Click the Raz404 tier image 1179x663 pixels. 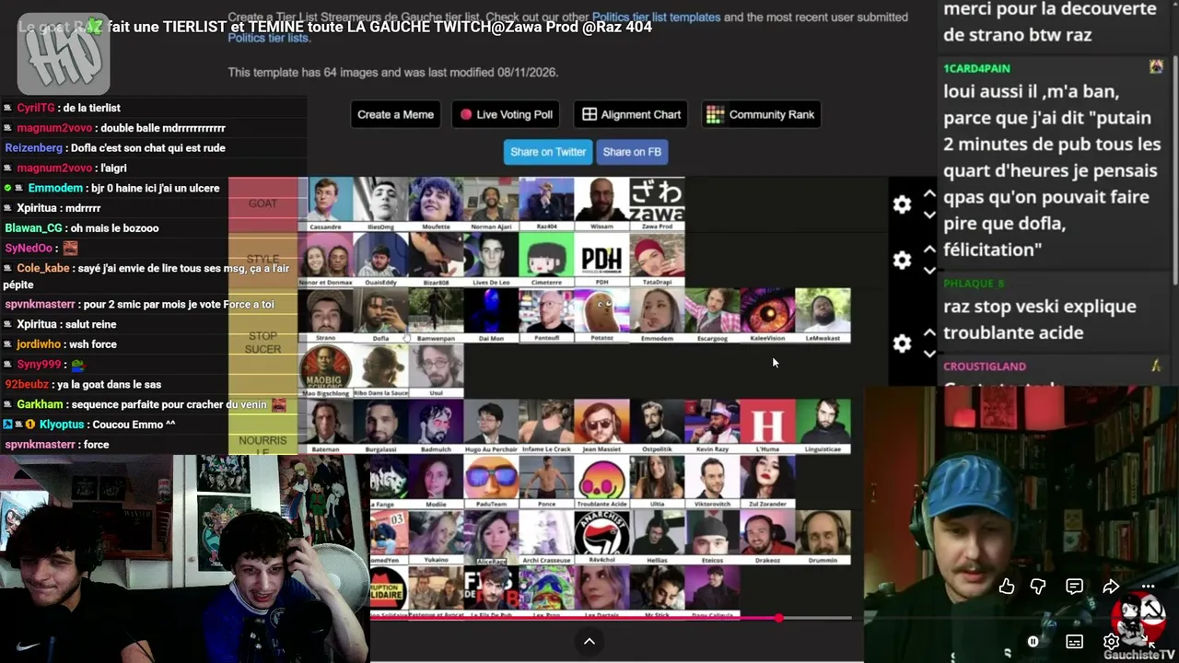546,204
